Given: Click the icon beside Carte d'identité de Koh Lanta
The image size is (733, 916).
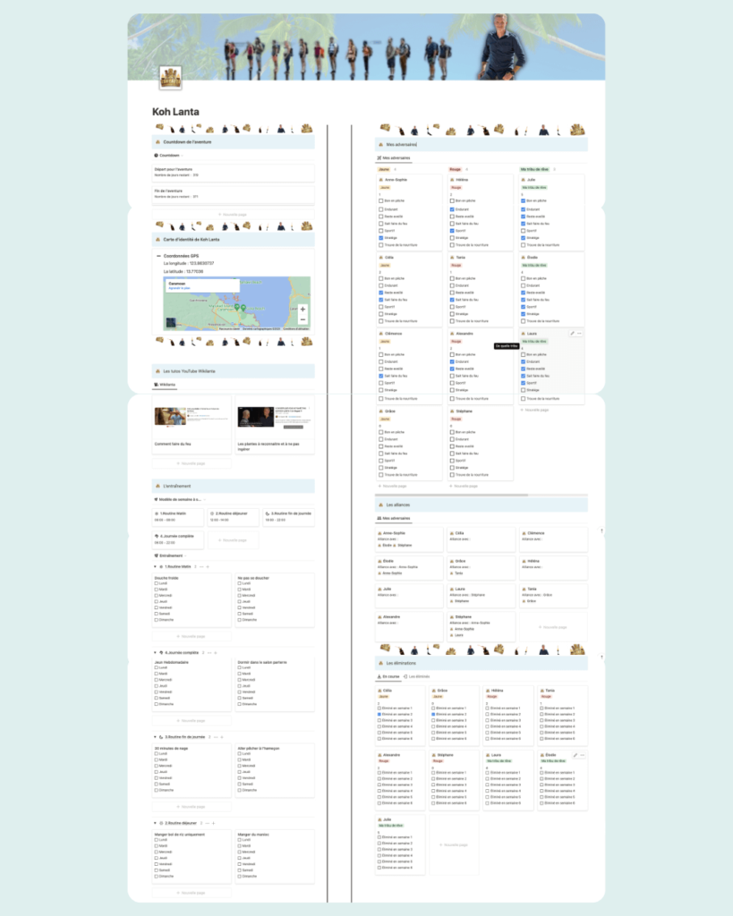Looking at the screenshot, I should click(x=158, y=240).
